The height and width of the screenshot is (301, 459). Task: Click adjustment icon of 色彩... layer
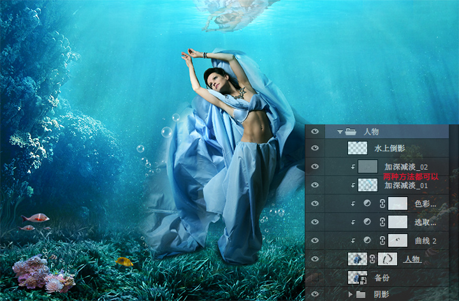367,203
